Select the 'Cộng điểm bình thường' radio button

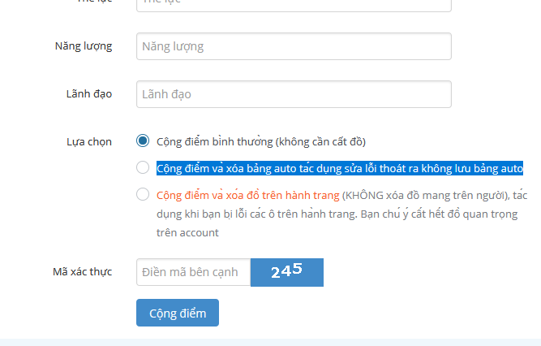[143, 141]
